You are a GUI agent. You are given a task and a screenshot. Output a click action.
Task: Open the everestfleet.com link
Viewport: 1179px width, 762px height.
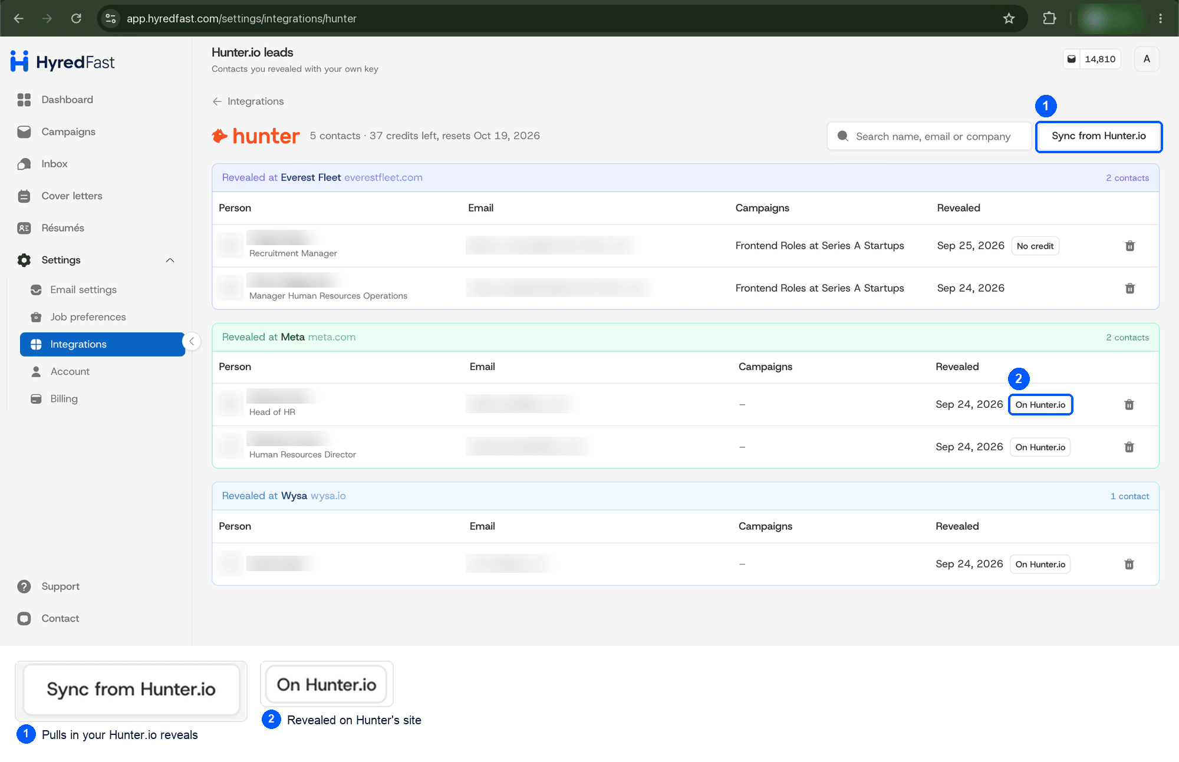tap(383, 177)
